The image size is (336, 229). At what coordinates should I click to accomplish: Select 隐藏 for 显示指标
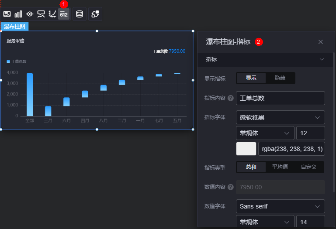click(x=280, y=78)
